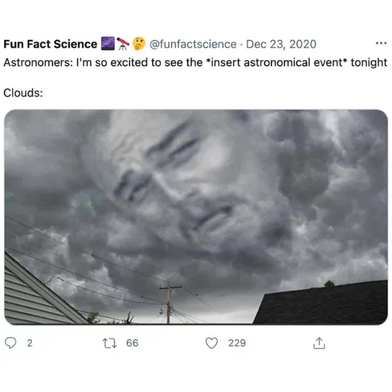Click the "Clouds:" text line
392x392 pixels.
(23, 93)
